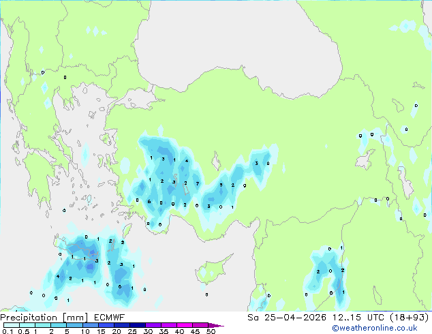Click the "(18+93)" forecast run text
Viewport: 432px width, 334px height.
410,318
